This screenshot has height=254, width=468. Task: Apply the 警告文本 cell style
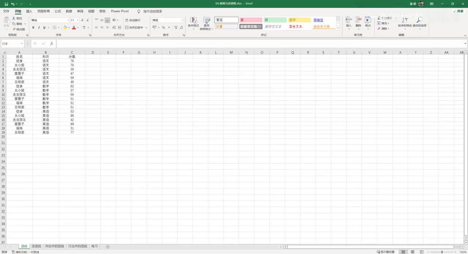pos(300,27)
